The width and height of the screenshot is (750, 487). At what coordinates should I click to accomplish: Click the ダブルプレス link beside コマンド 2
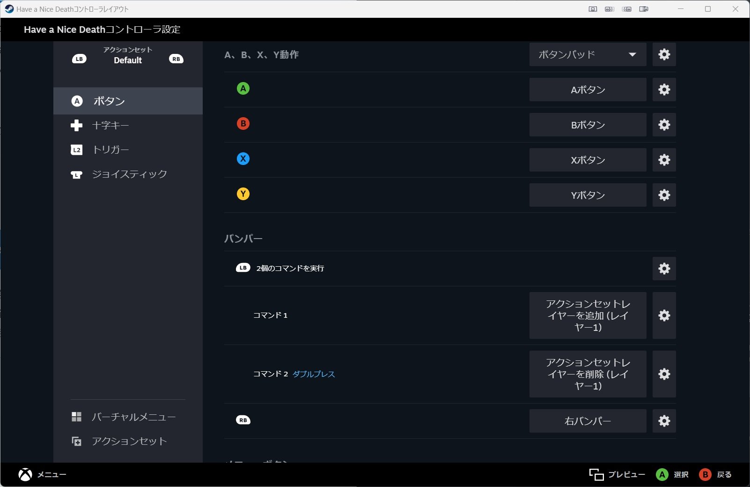click(x=314, y=374)
